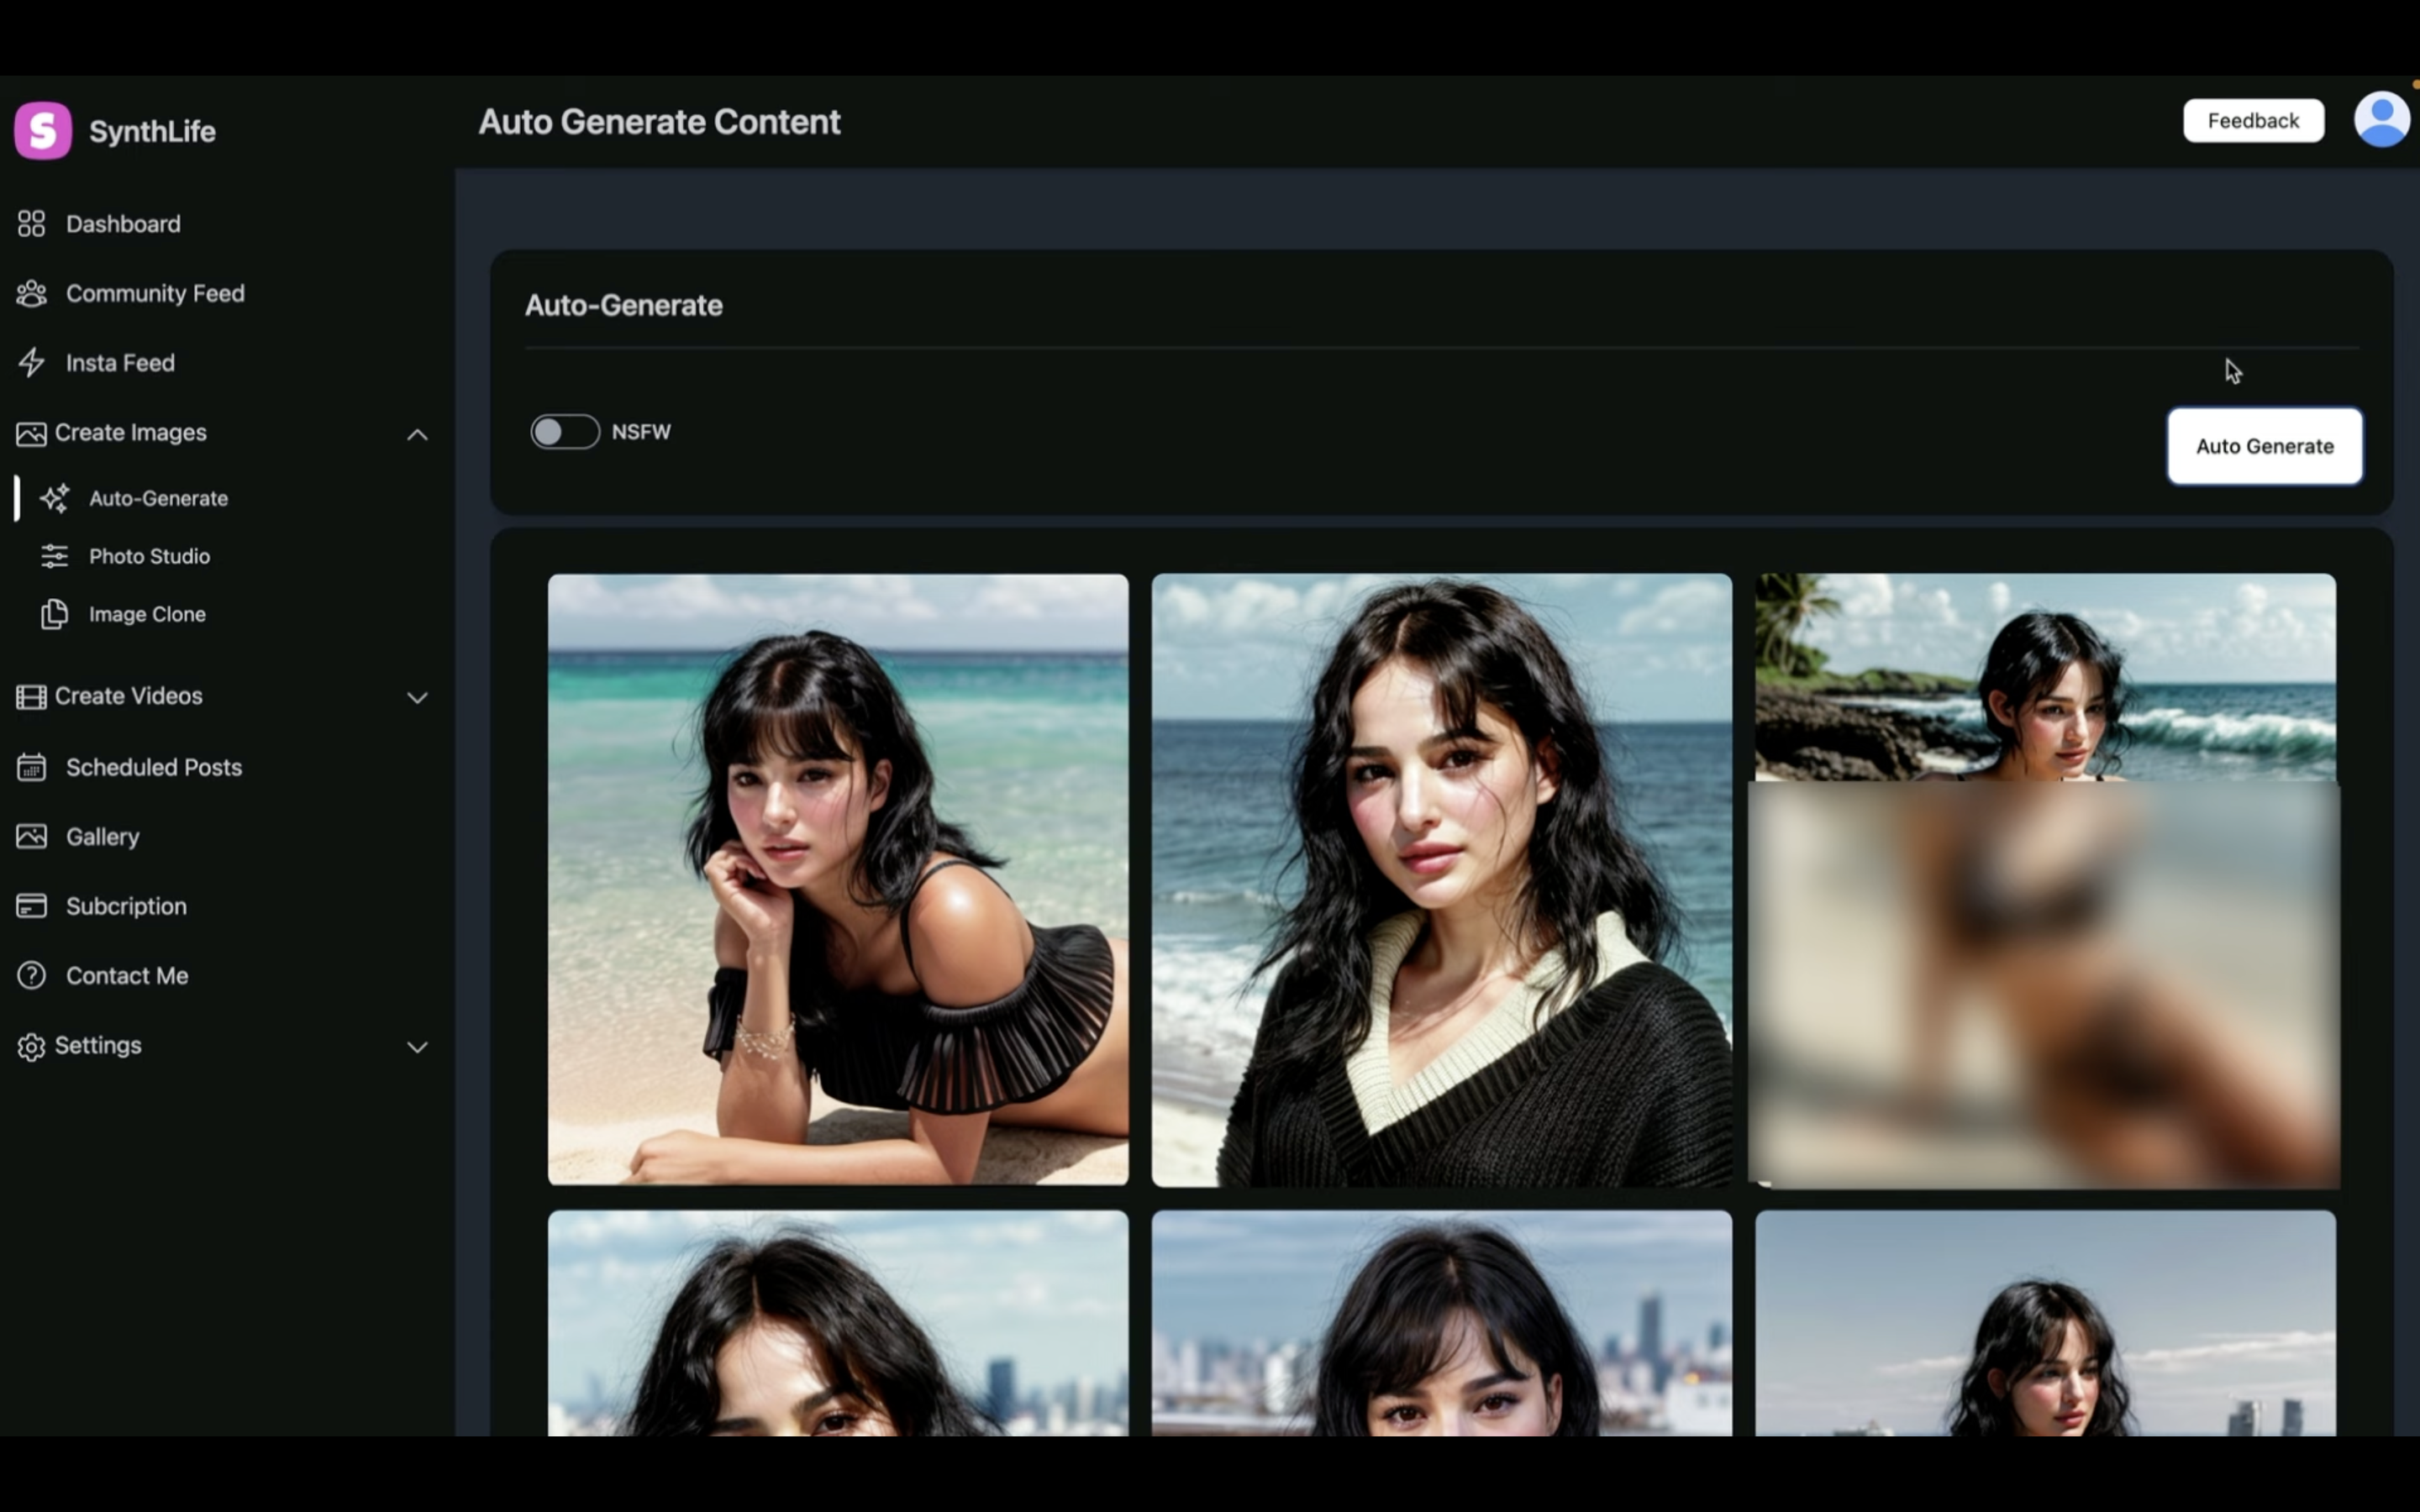Select Image Clone submenu item
Viewport: 2420px width, 1512px height.
147,614
